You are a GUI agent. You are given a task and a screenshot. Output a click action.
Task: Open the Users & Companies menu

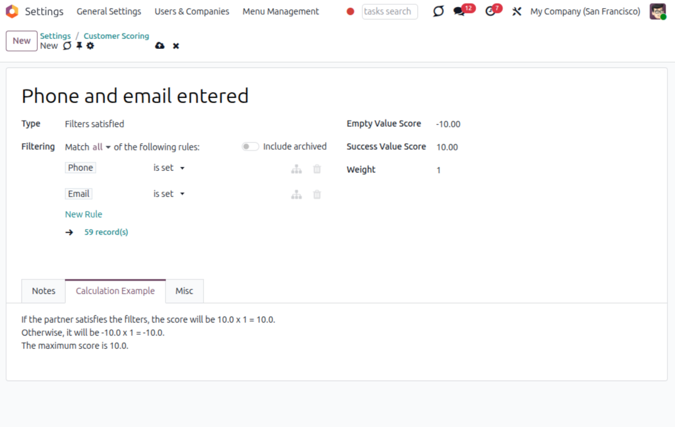[192, 11]
